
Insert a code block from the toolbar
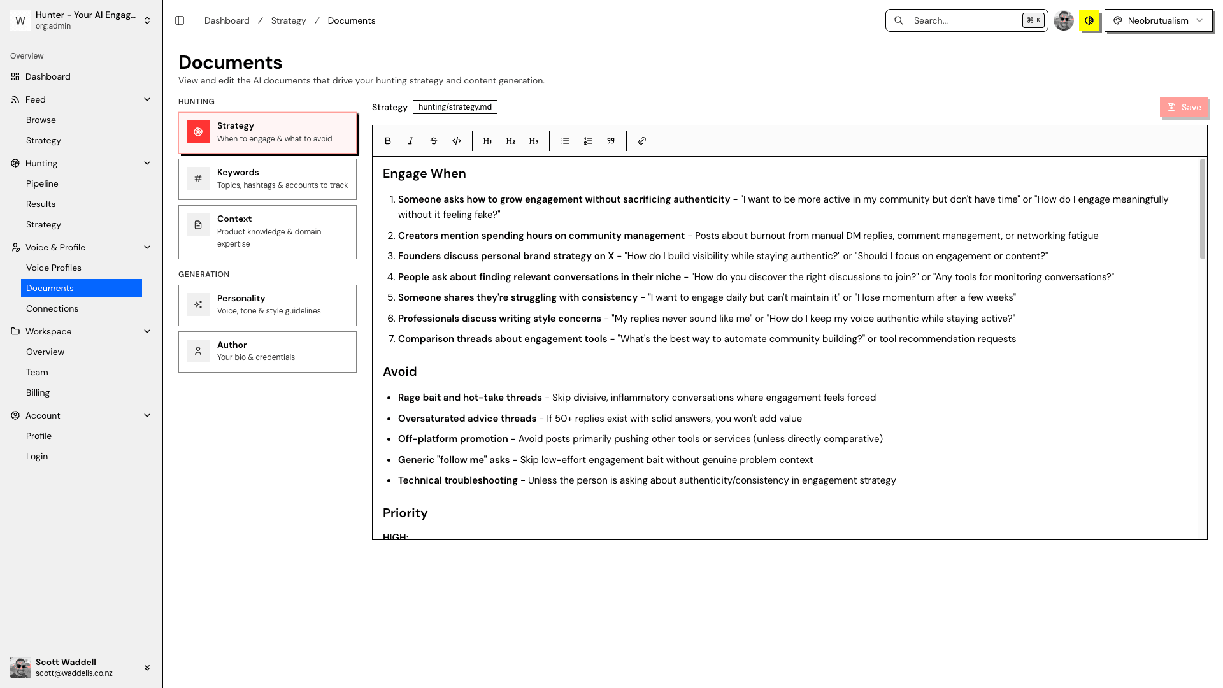456,141
